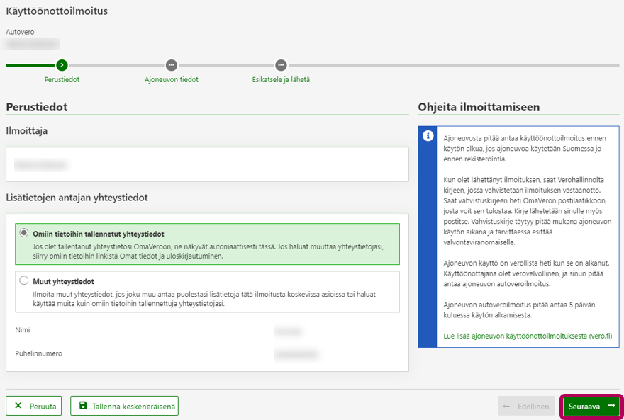Select the Omiin tietoihin tallennetut yhteystiedot radio
This screenshot has width=624, height=420.
point(24,233)
